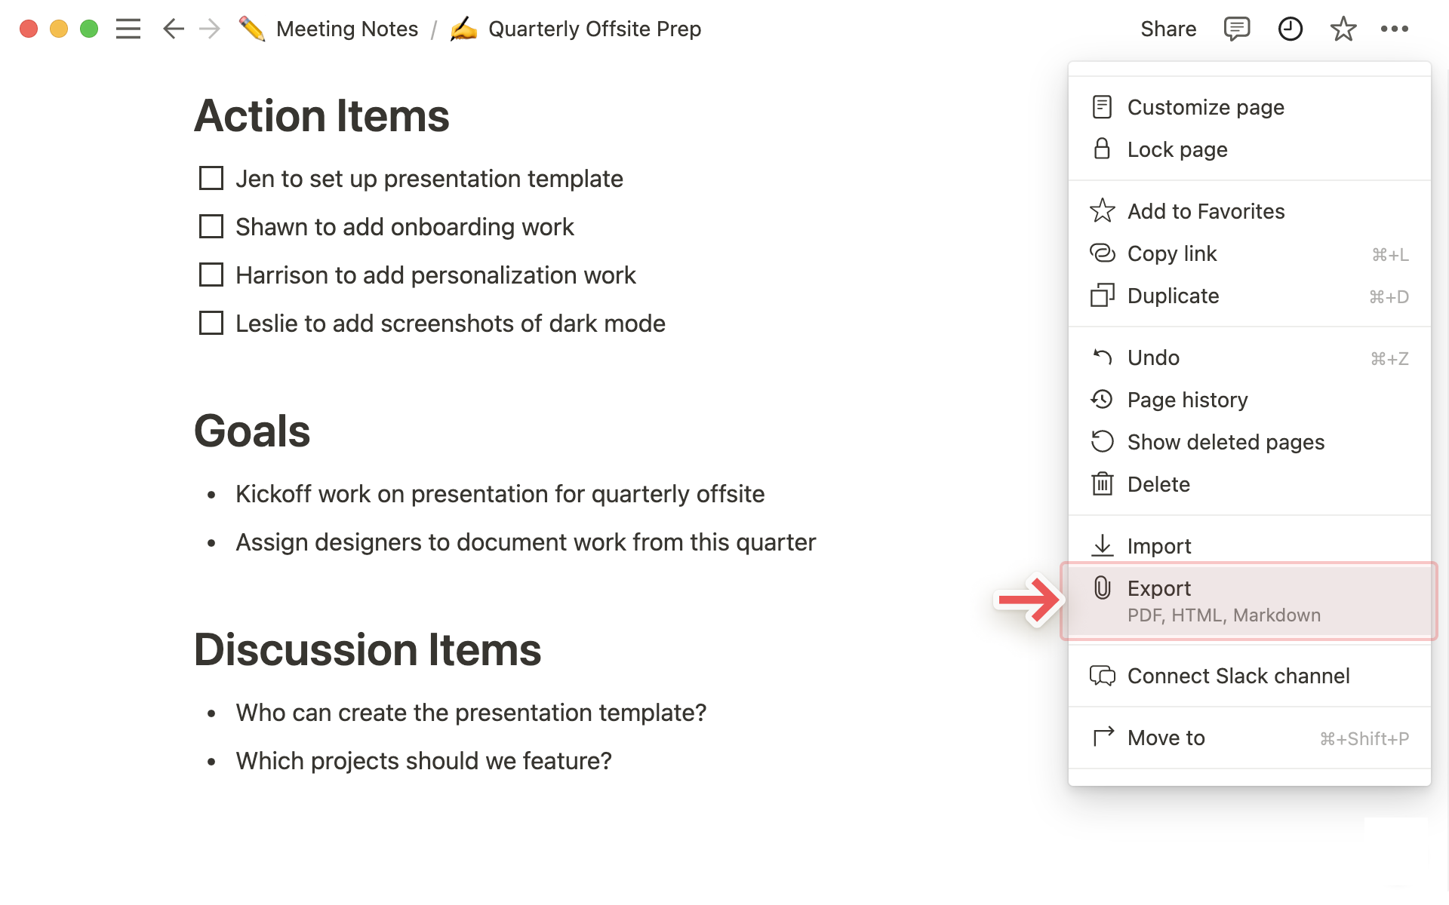The height and width of the screenshot is (905, 1449).
Task: Click the Duplicate page icon
Action: pos(1103,295)
